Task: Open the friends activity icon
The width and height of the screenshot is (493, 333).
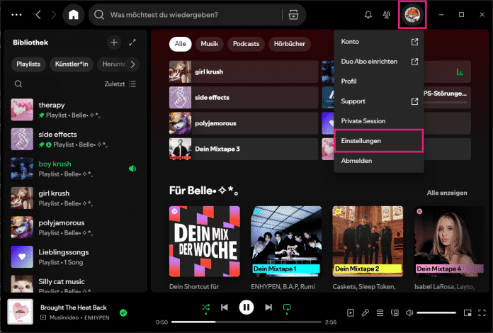Action: tap(386, 14)
